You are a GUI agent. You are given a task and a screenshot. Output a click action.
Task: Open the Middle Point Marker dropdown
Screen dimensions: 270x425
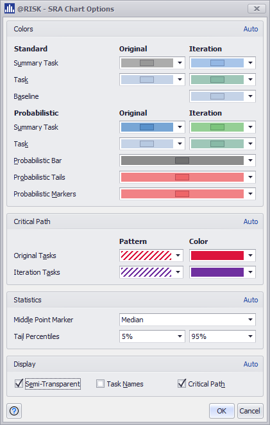(x=187, y=320)
